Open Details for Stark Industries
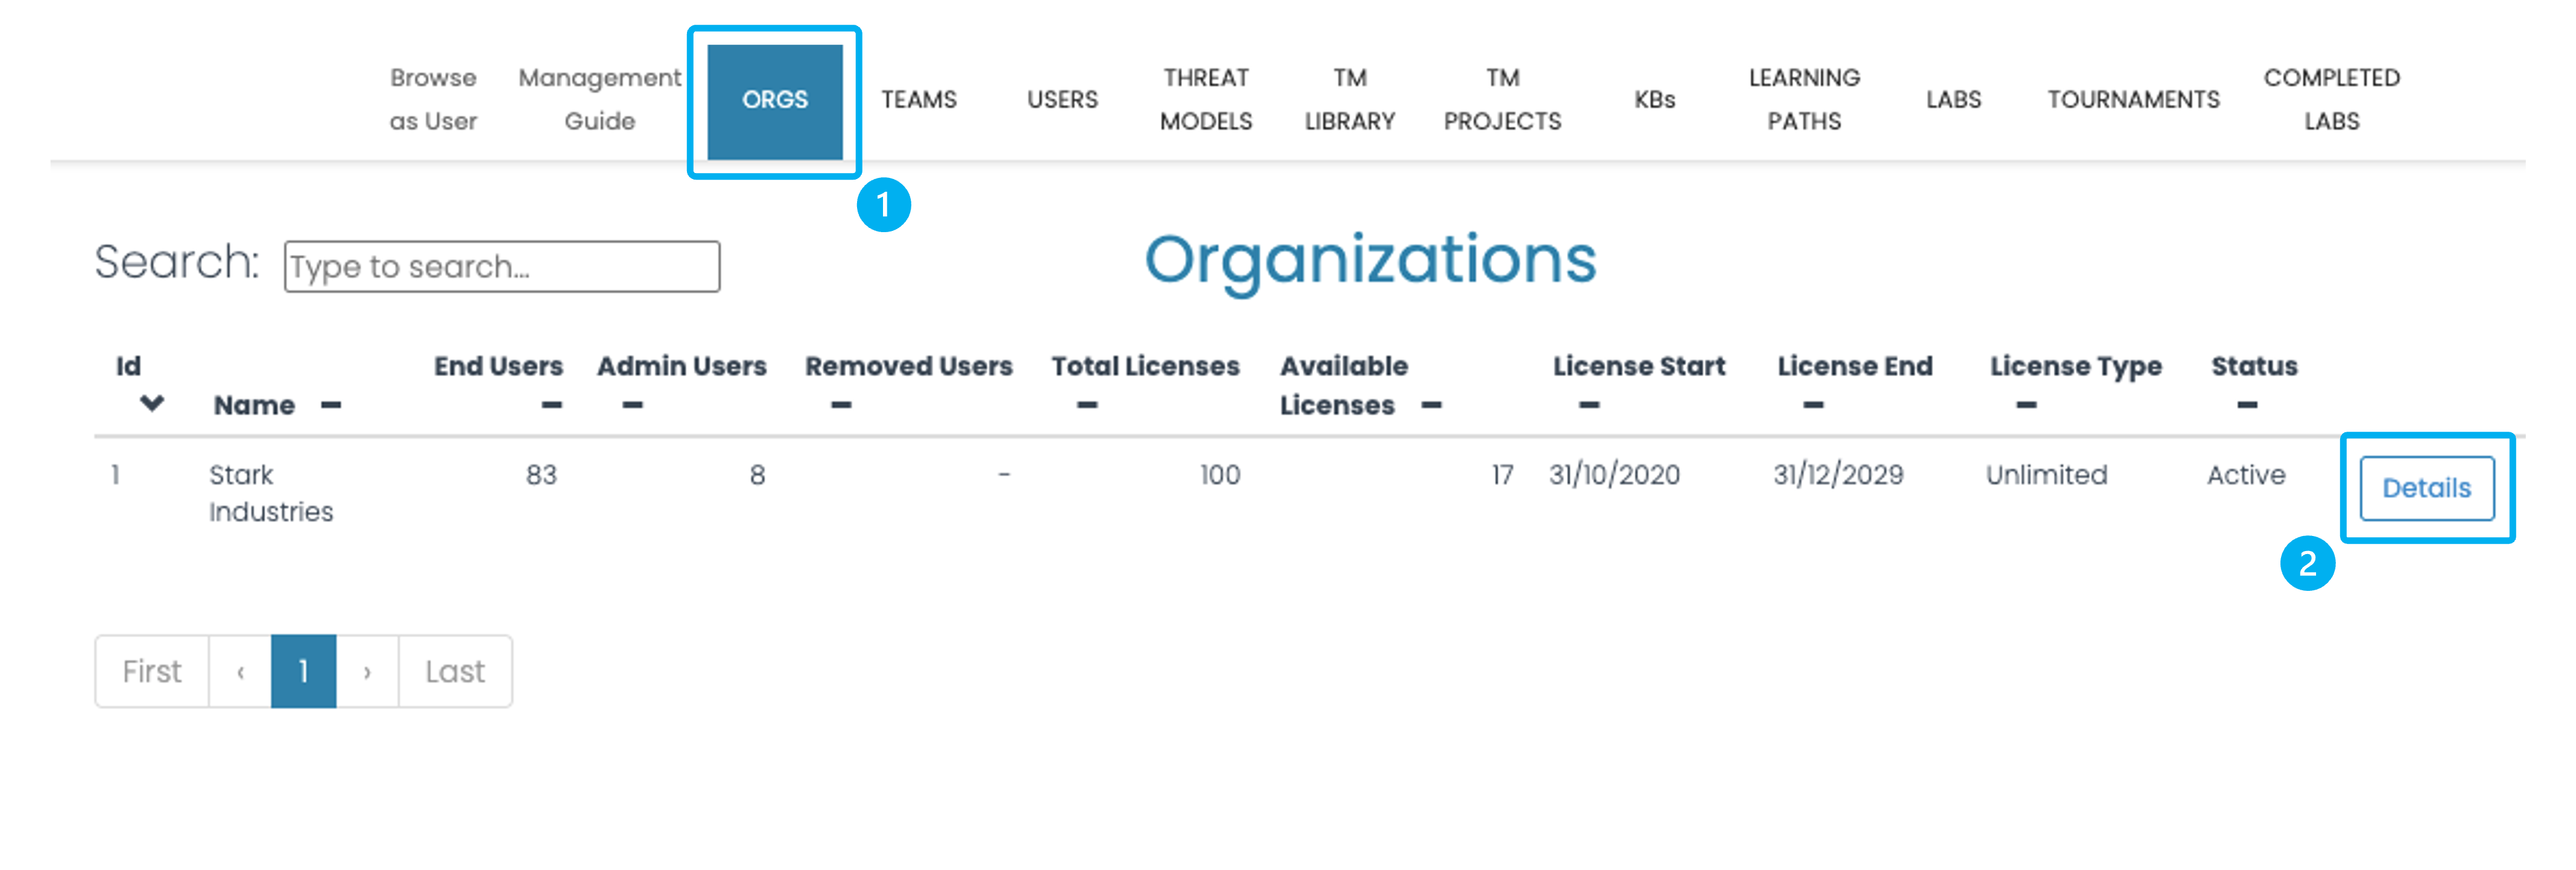2576x870 pixels. click(2426, 488)
